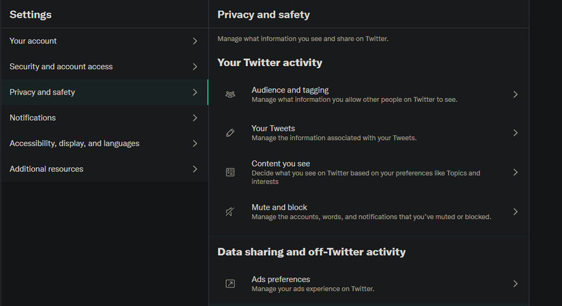Image resolution: width=562 pixels, height=306 pixels.
Task: Click 'Data sharing and off-Twitter activity' heading
Action: (311, 252)
